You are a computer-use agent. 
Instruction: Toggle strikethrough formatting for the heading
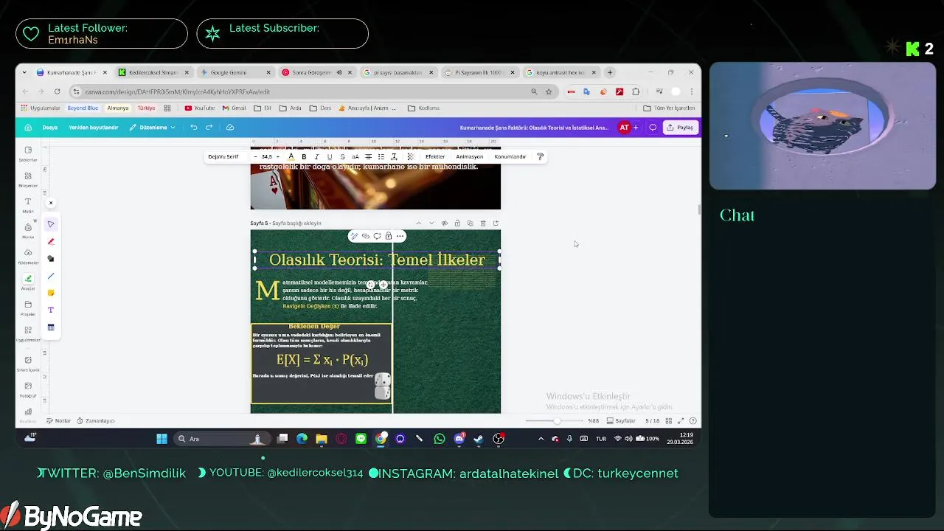click(x=342, y=156)
